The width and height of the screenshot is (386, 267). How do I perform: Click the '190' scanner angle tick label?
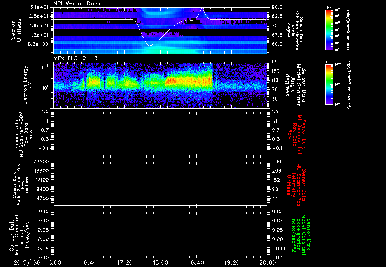(276, 62)
